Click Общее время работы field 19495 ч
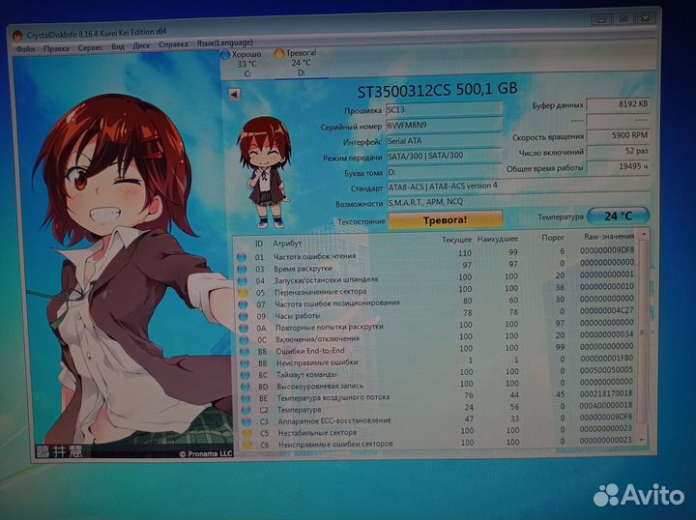The width and height of the screenshot is (696, 520). 618,167
